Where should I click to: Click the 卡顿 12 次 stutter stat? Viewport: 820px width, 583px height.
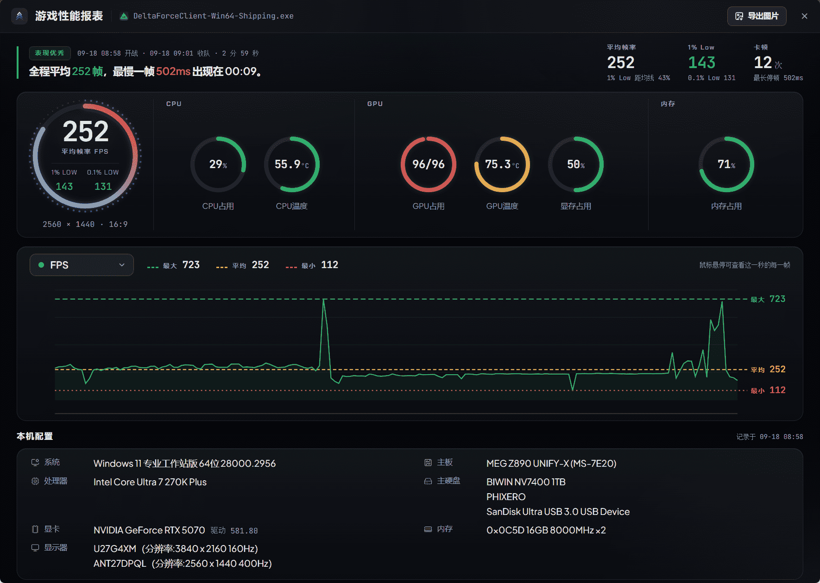[x=778, y=63]
